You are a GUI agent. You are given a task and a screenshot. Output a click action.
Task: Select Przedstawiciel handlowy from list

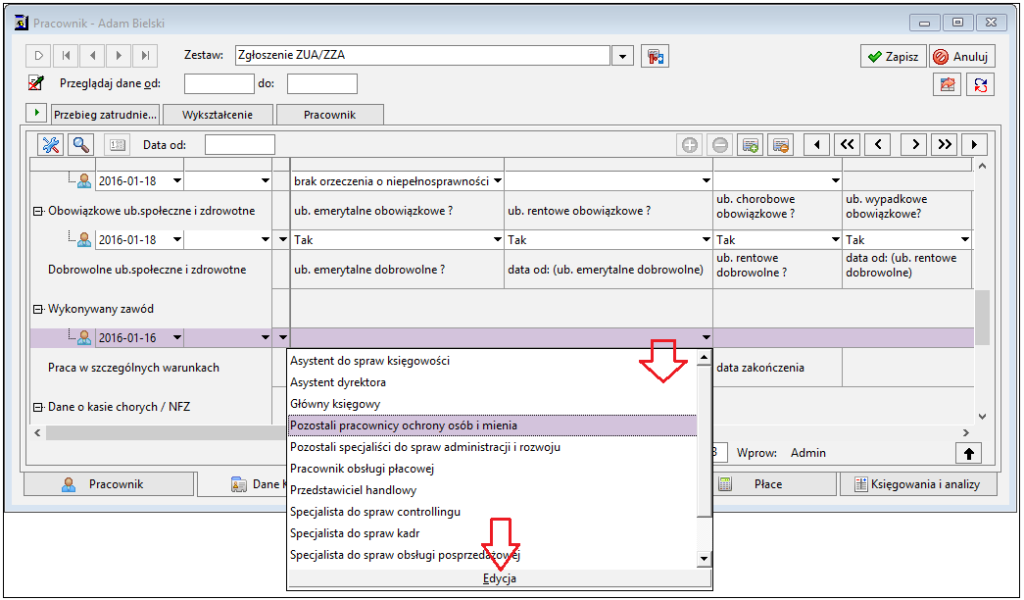point(493,490)
